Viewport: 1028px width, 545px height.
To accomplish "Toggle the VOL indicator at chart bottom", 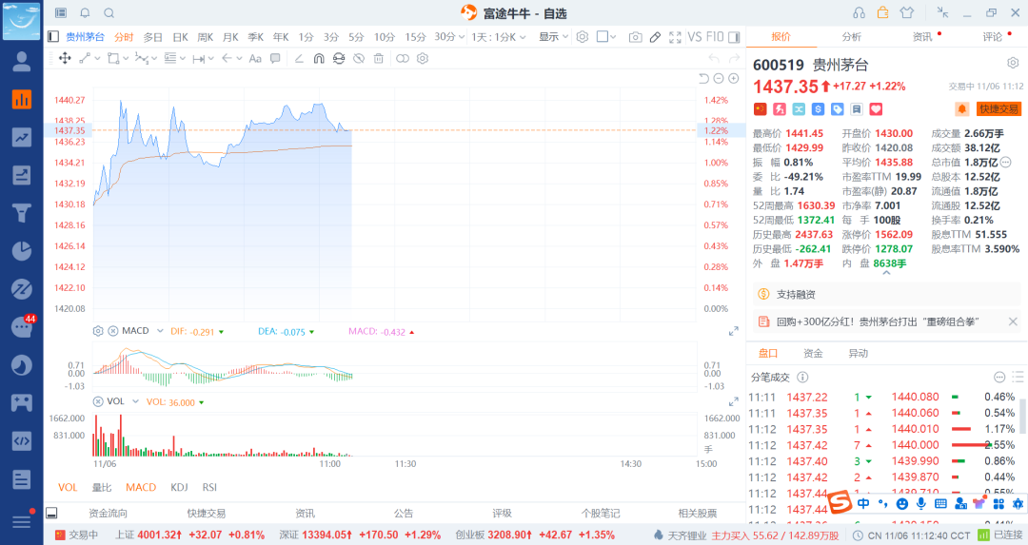I will (68, 487).
